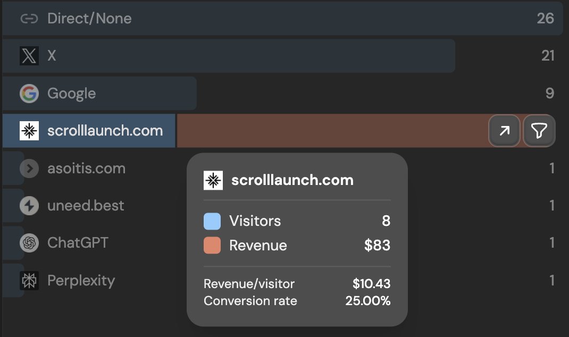The width and height of the screenshot is (569, 337).
Task: Select the asoitis.com referrer label
Action: [x=86, y=168]
